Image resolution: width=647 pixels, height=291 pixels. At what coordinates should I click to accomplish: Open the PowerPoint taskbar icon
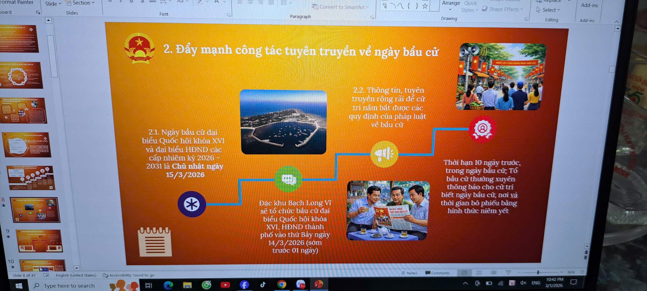[318, 284]
